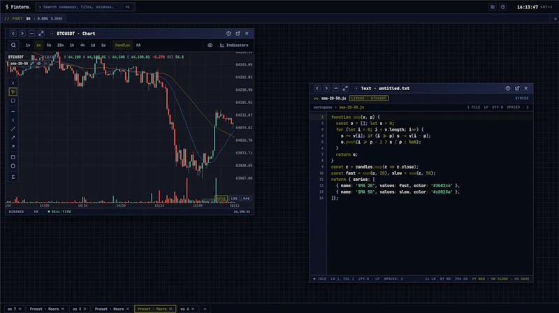Click the sma-20-50.js breadcrumb link
Screen dimensions: 559x313
click(x=351, y=108)
